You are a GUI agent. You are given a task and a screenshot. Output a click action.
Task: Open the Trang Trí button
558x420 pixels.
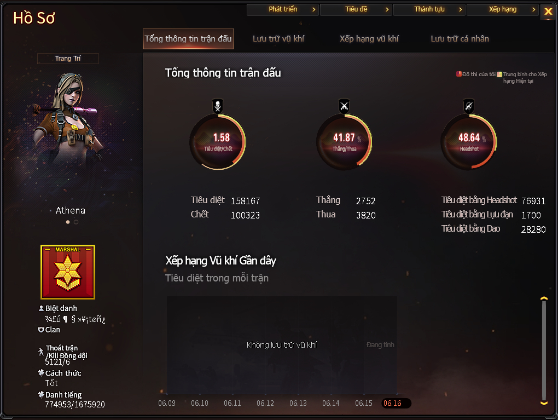tap(68, 59)
